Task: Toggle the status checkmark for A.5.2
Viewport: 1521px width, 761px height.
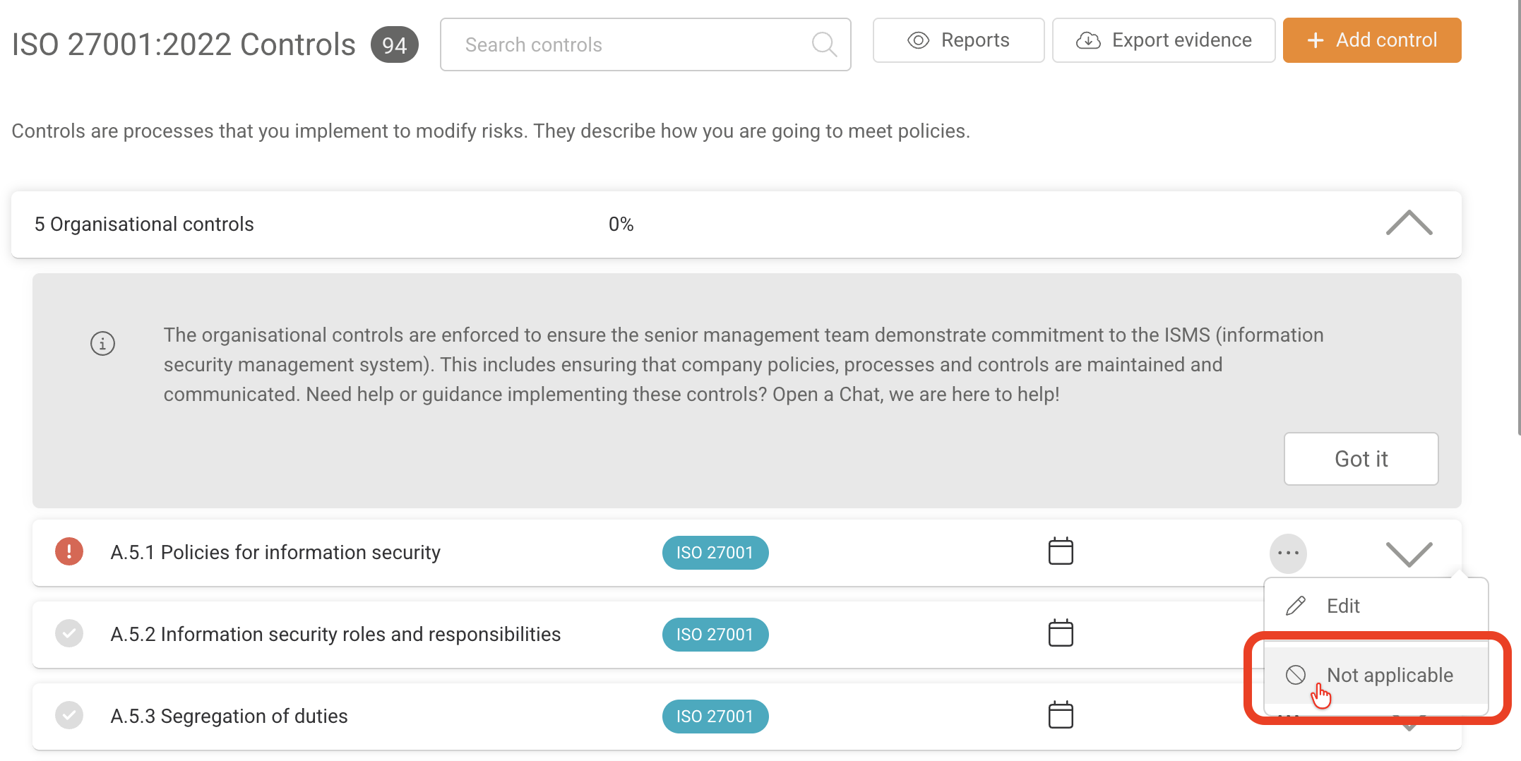Action: coord(69,634)
